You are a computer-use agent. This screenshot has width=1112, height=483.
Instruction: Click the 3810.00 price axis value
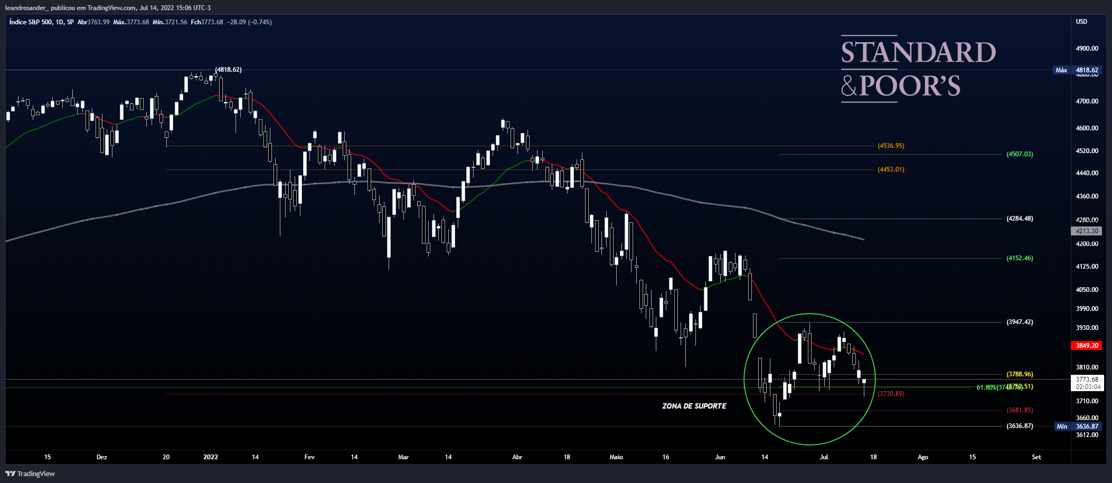pyautogui.click(x=1087, y=367)
